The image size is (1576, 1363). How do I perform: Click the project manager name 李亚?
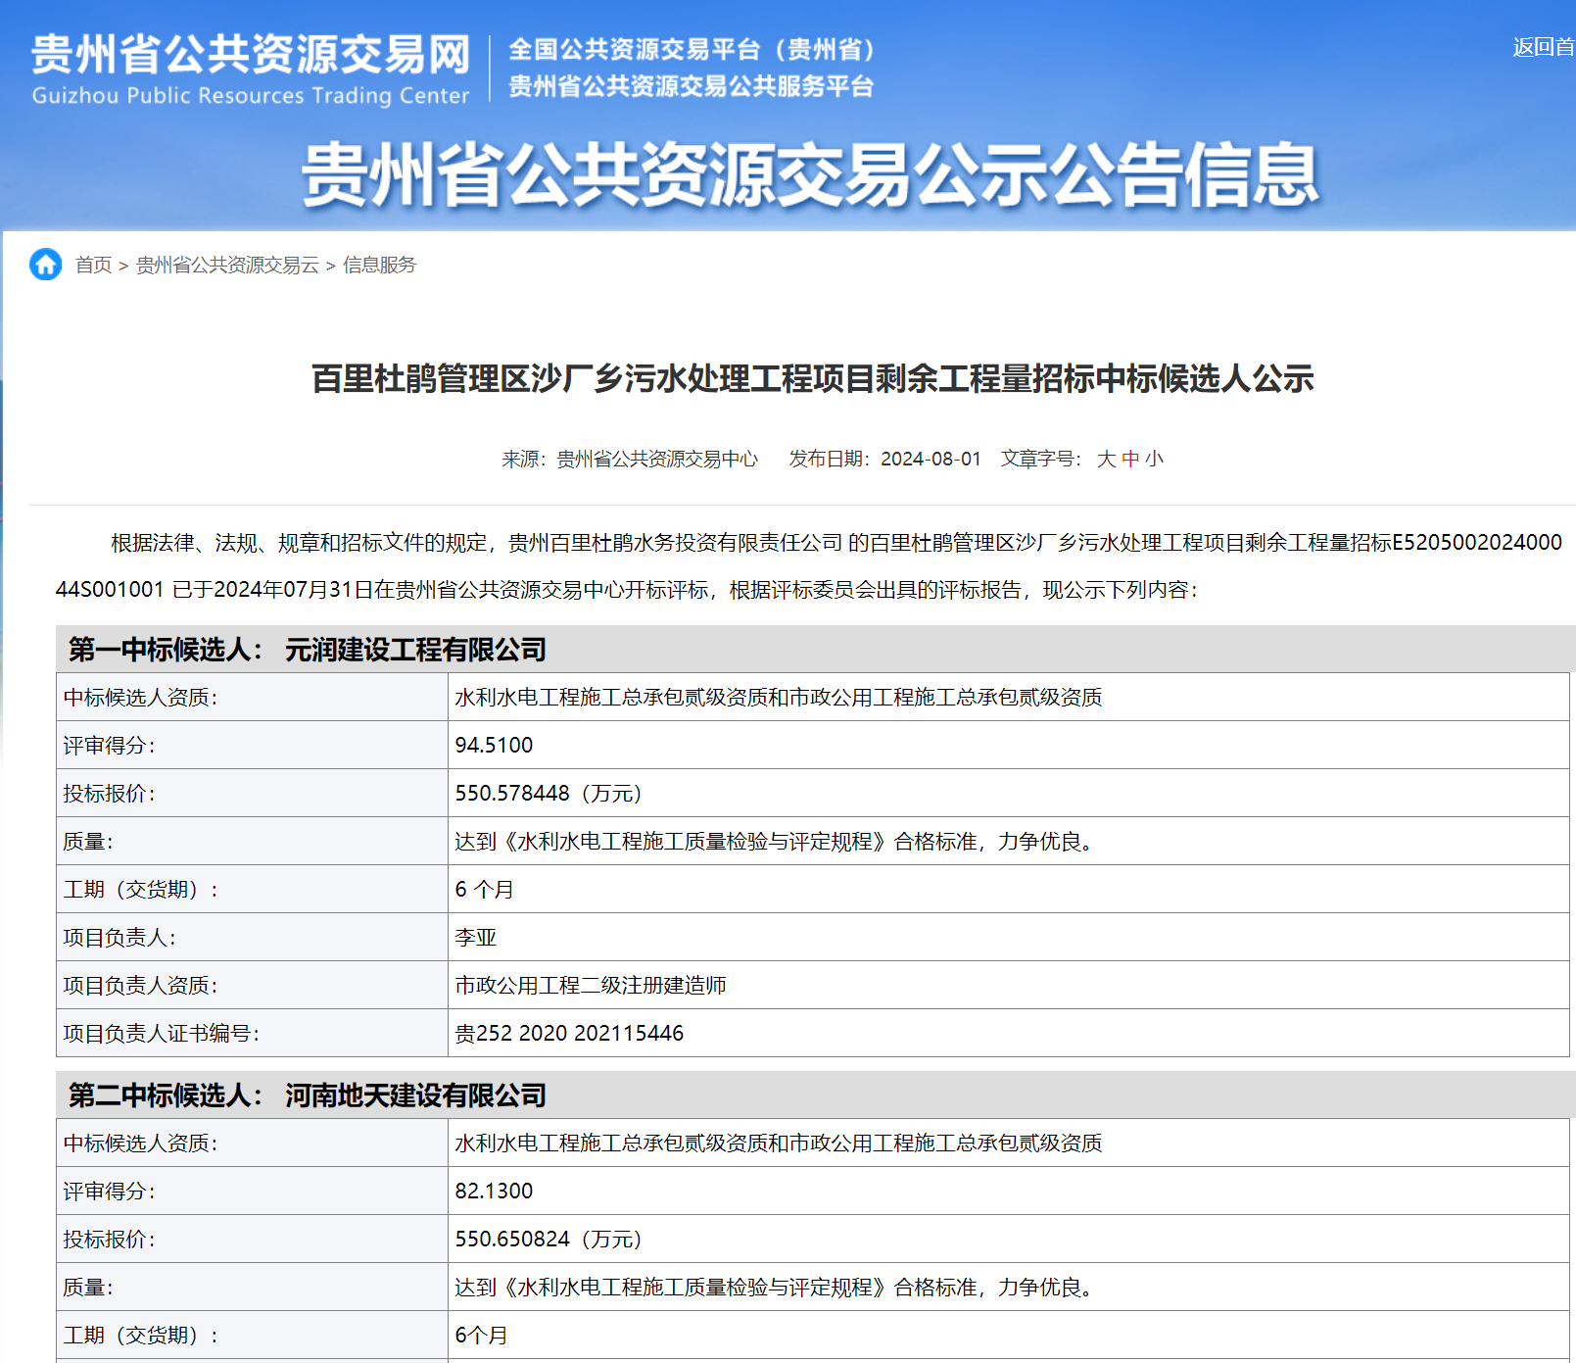point(476,937)
